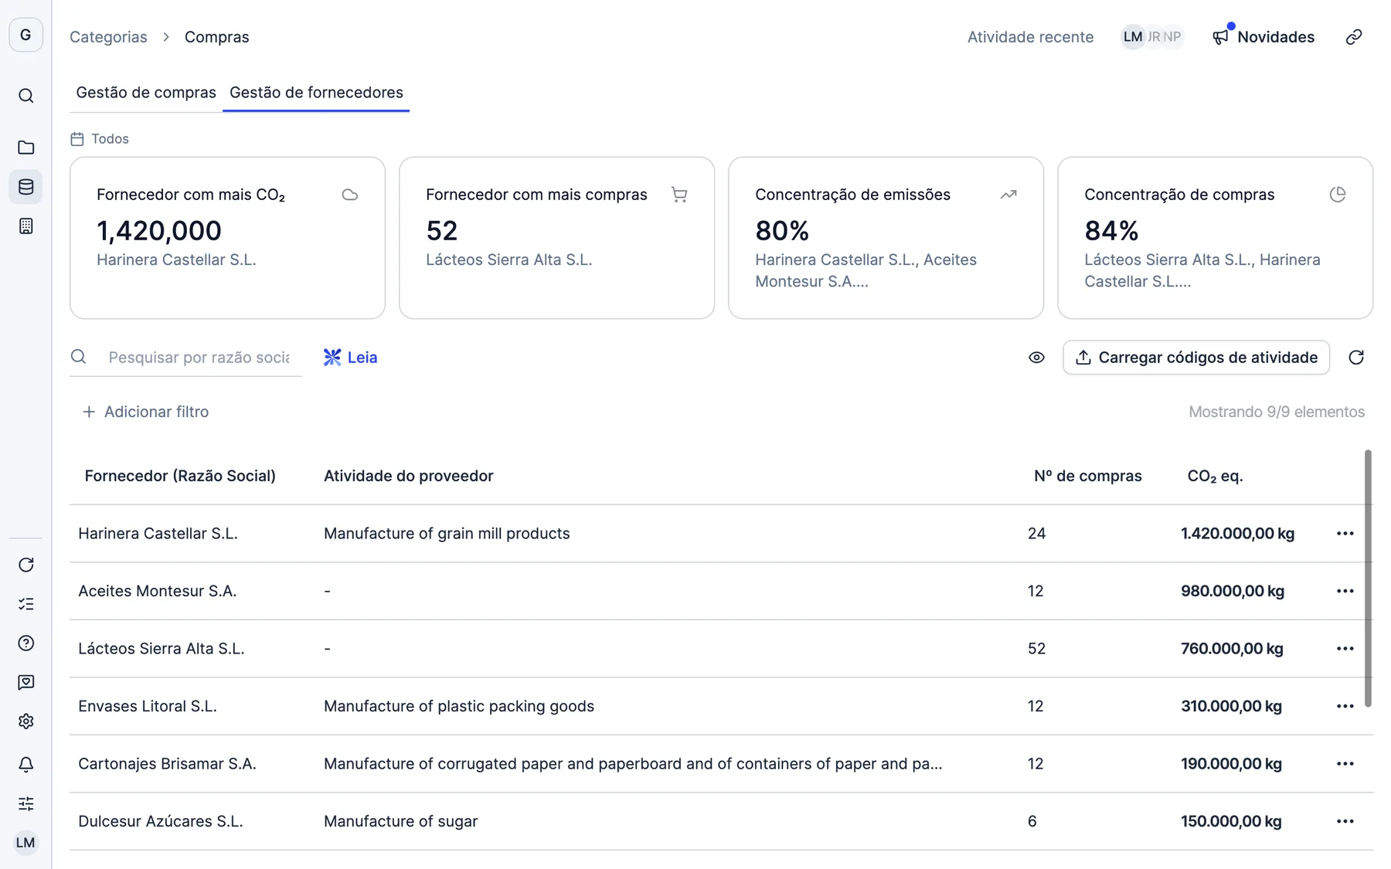
Task: Click the table's vertical scrollbar
Action: click(x=1368, y=578)
